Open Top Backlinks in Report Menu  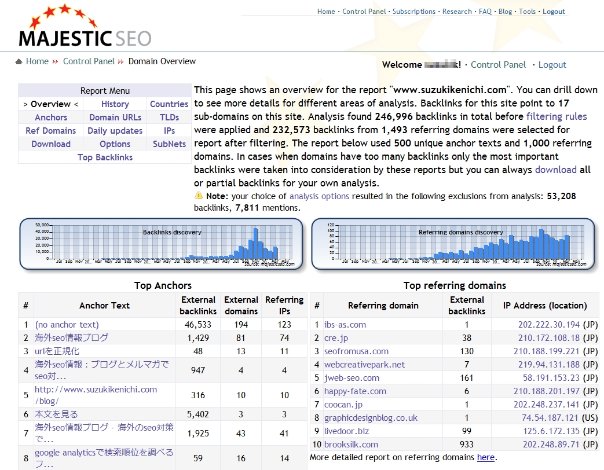(105, 157)
